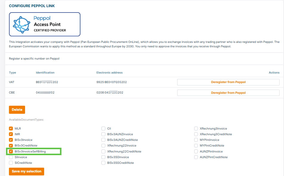Click the orange Delete button
The height and width of the screenshot is (176, 284).
click(x=17, y=110)
